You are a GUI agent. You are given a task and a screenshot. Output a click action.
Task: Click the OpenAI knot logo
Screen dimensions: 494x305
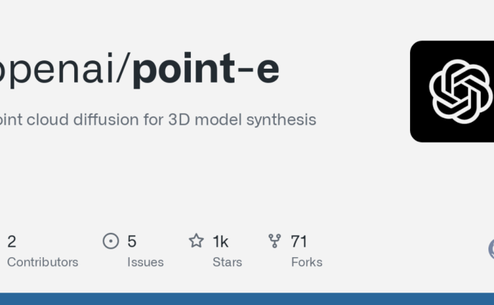click(461, 91)
